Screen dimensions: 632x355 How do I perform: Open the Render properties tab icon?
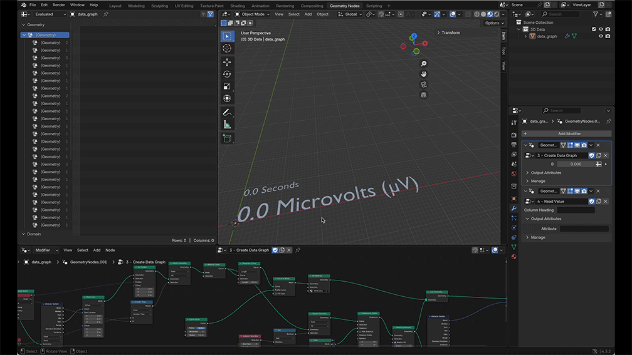(514, 135)
